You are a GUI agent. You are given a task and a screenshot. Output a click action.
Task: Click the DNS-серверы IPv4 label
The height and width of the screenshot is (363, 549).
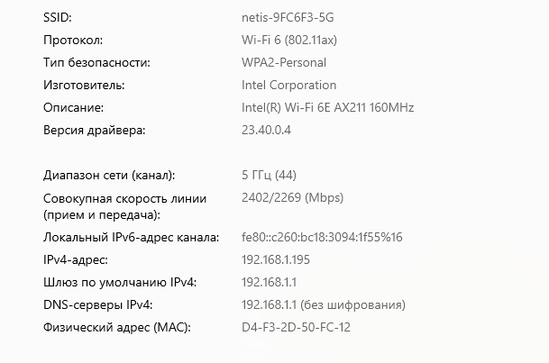(97, 304)
